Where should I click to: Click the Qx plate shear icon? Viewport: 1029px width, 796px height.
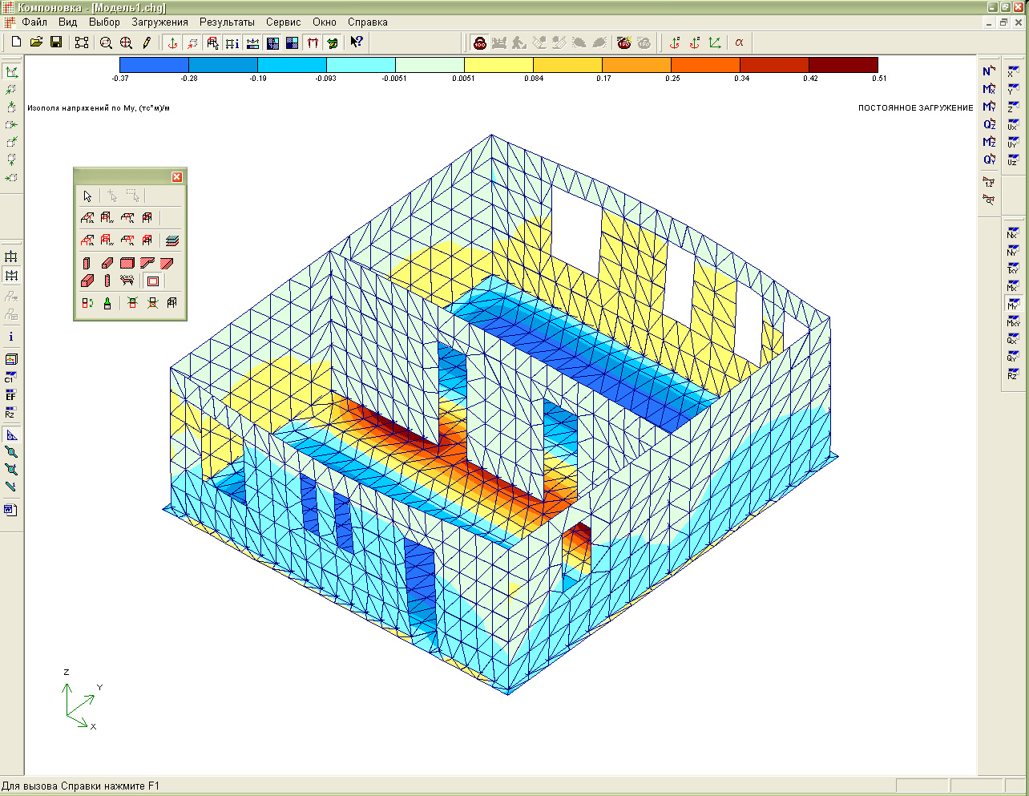pyautogui.click(x=1013, y=339)
